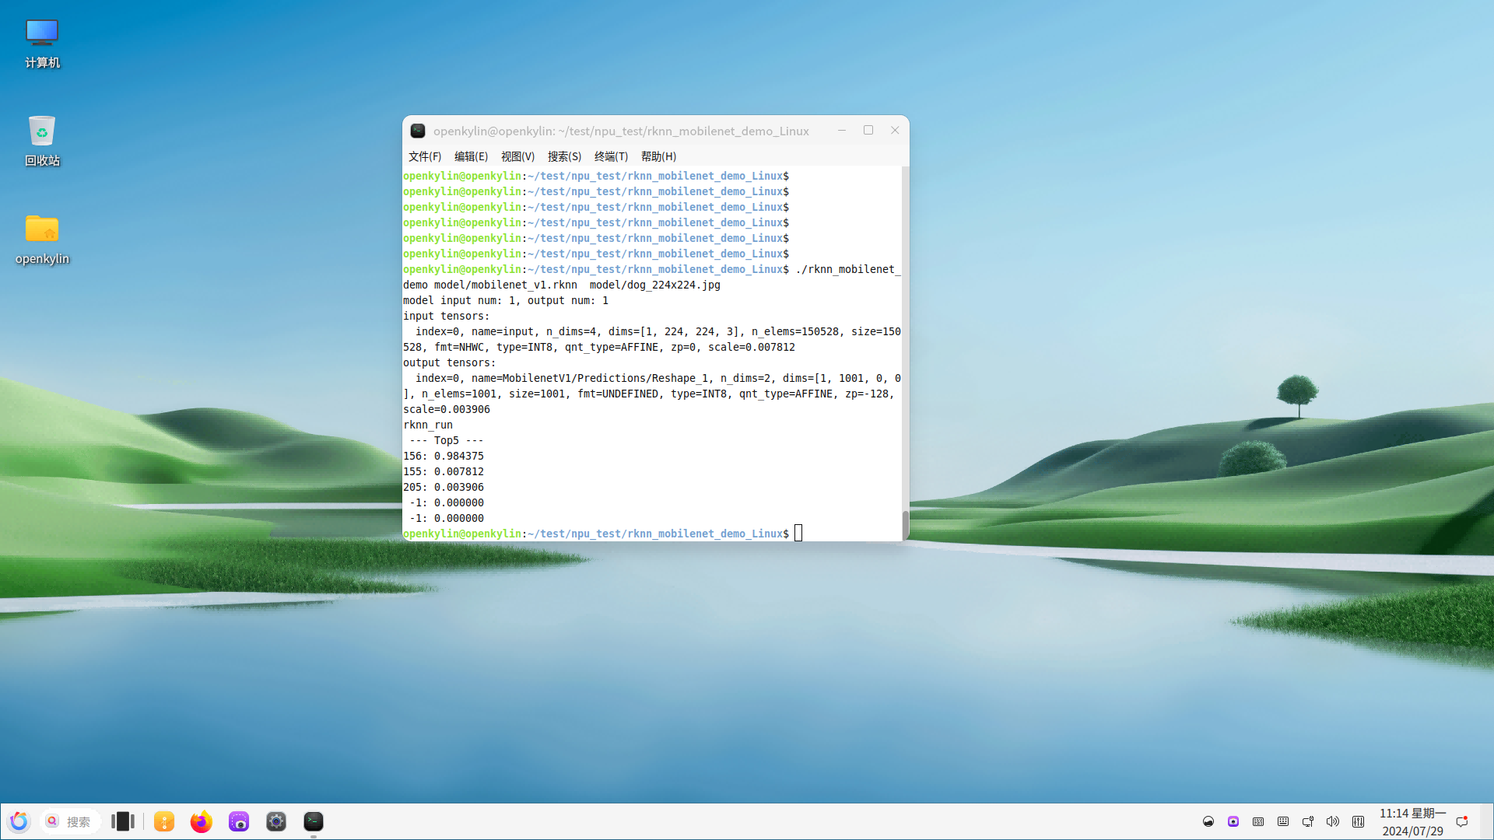
Task: Activate the terminal icon in taskbar
Action: point(314,821)
